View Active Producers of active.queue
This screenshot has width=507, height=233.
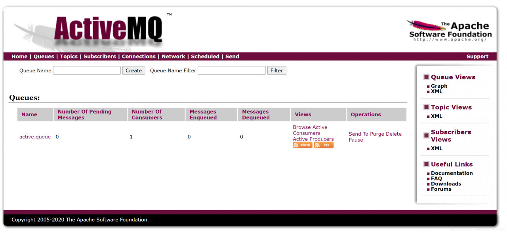coord(313,139)
